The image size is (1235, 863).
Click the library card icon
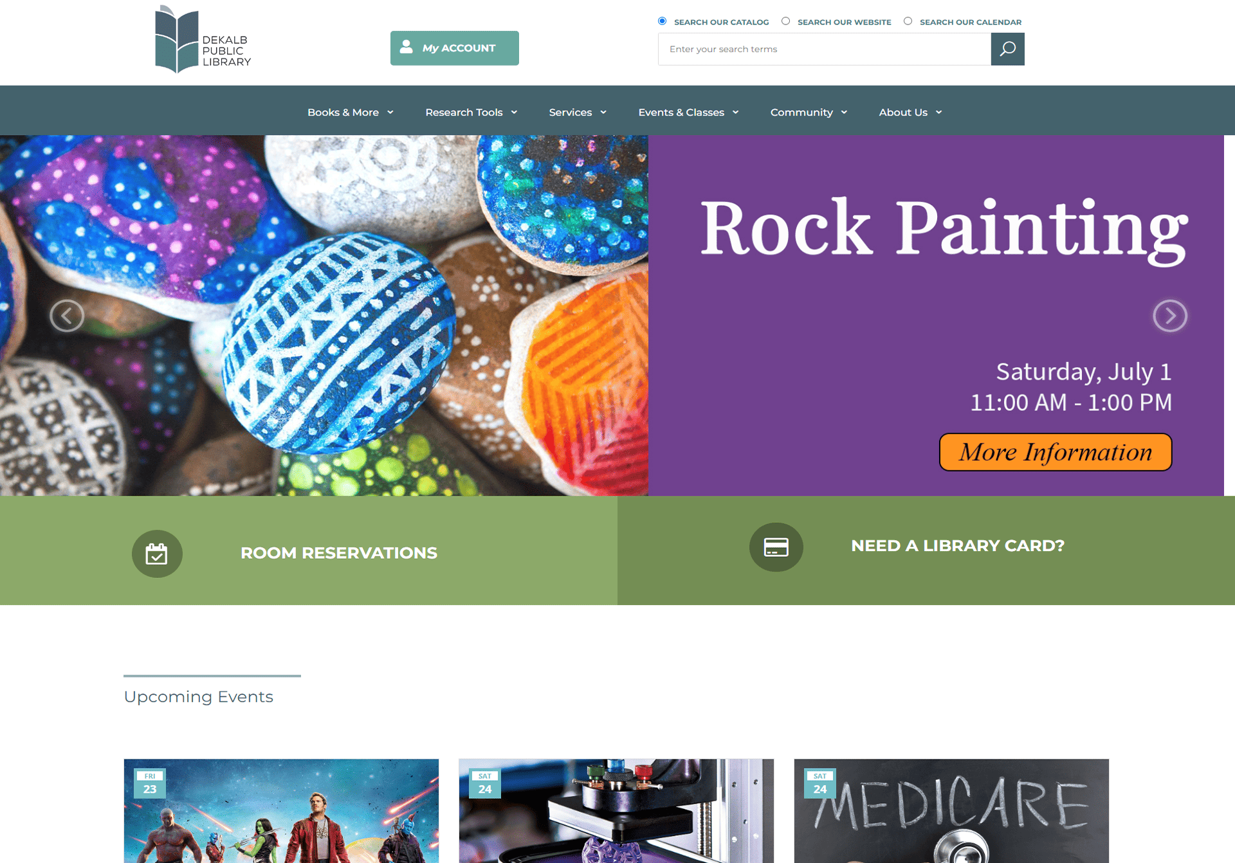(x=776, y=547)
